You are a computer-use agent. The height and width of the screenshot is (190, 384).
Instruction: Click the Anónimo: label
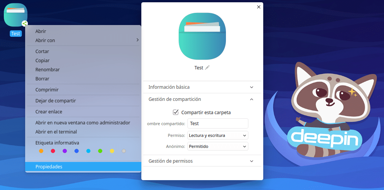pos(175,147)
